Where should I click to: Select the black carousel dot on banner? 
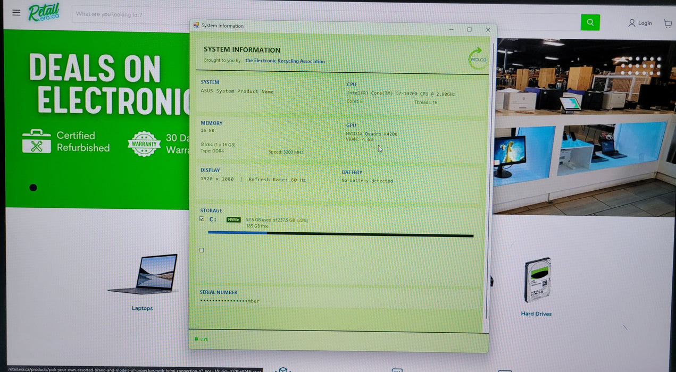tap(33, 188)
